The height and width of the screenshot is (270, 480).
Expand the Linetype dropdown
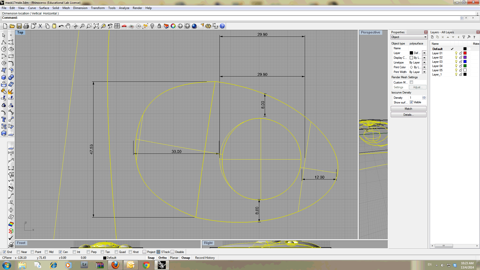[x=424, y=62]
